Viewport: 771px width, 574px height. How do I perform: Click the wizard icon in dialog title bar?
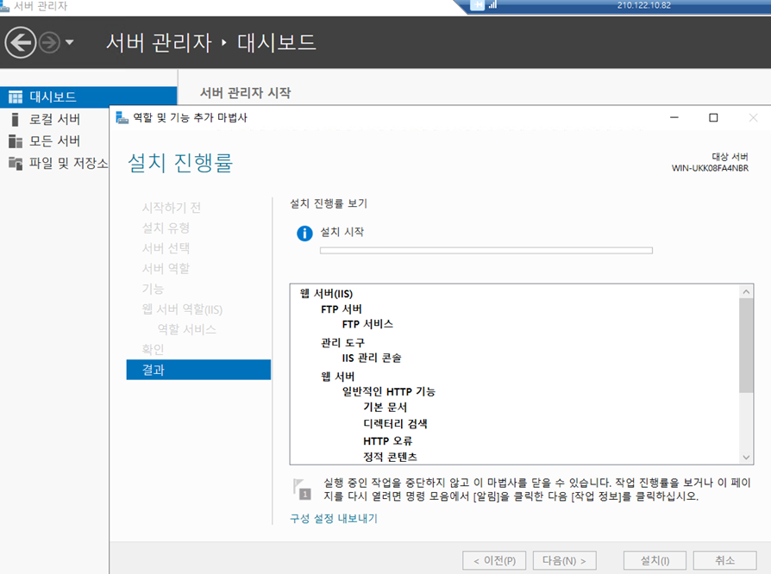122,117
